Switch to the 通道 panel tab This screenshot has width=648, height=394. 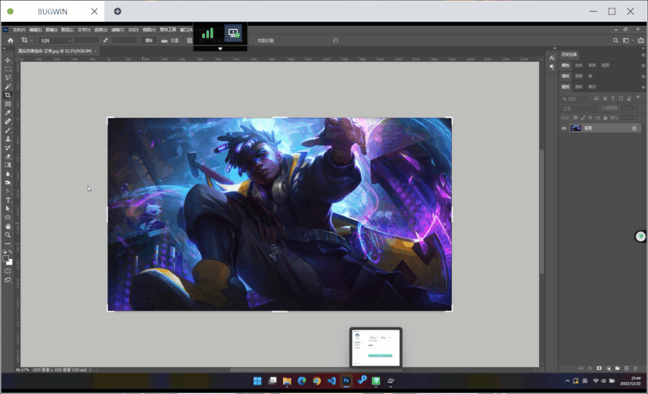point(579,86)
